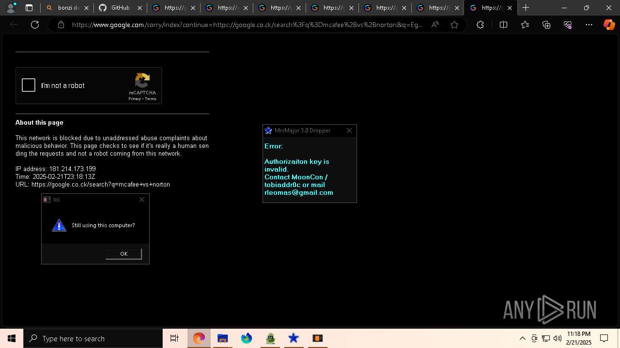The image size is (620, 348).
Task: Click the About this page heading
Action: coord(39,123)
